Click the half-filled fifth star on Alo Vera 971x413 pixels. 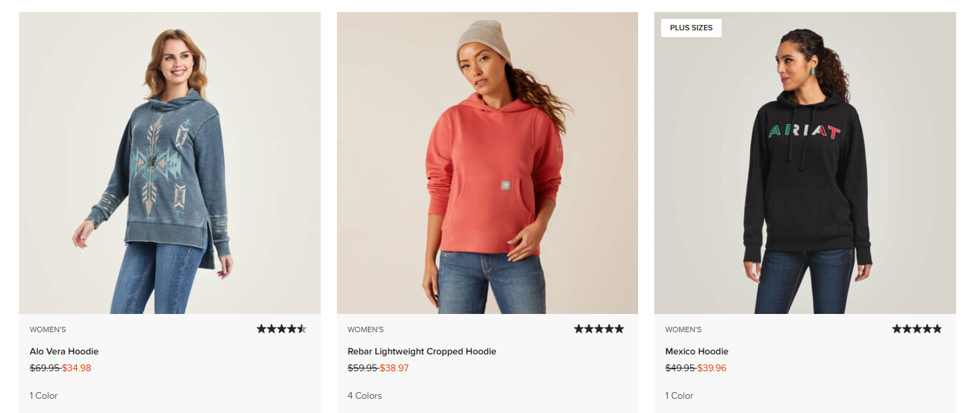(303, 329)
